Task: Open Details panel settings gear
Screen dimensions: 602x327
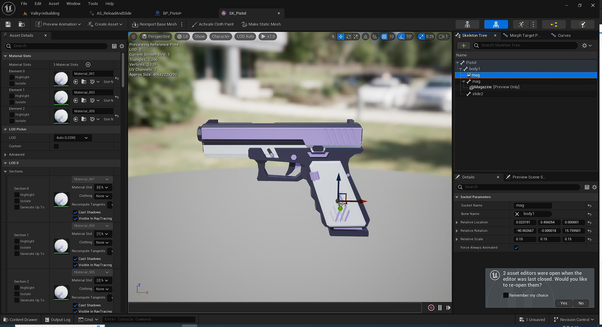Action: coord(595,187)
